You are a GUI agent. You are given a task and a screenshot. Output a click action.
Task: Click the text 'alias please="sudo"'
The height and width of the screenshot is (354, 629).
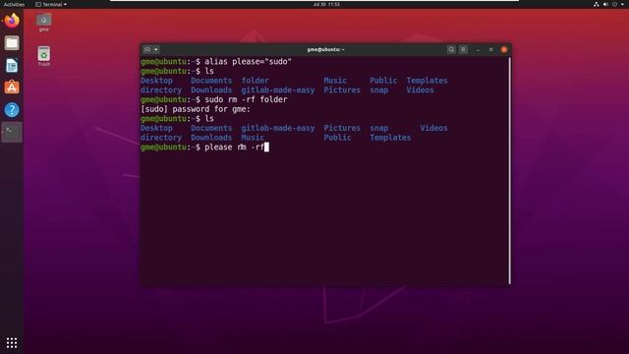[248, 61]
